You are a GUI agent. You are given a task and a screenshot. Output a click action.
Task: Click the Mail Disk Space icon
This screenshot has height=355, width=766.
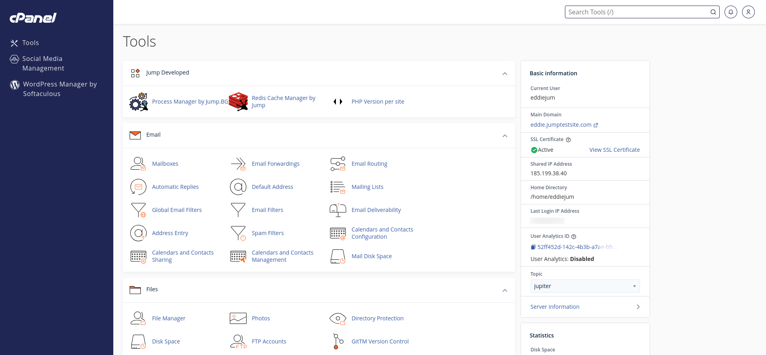tap(338, 256)
